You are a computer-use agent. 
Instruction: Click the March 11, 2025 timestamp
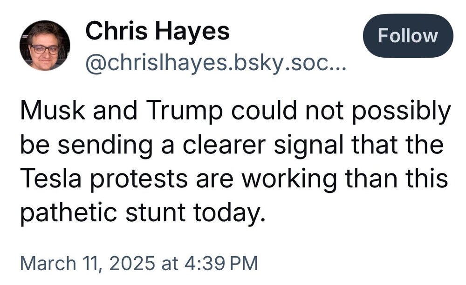pyautogui.click(x=139, y=263)
